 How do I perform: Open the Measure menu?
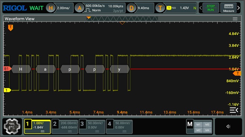click(x=228, y=8)
